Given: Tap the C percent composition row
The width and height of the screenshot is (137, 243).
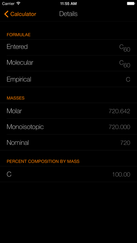Looking at the screenshot, I should click(x=68, y=174).
